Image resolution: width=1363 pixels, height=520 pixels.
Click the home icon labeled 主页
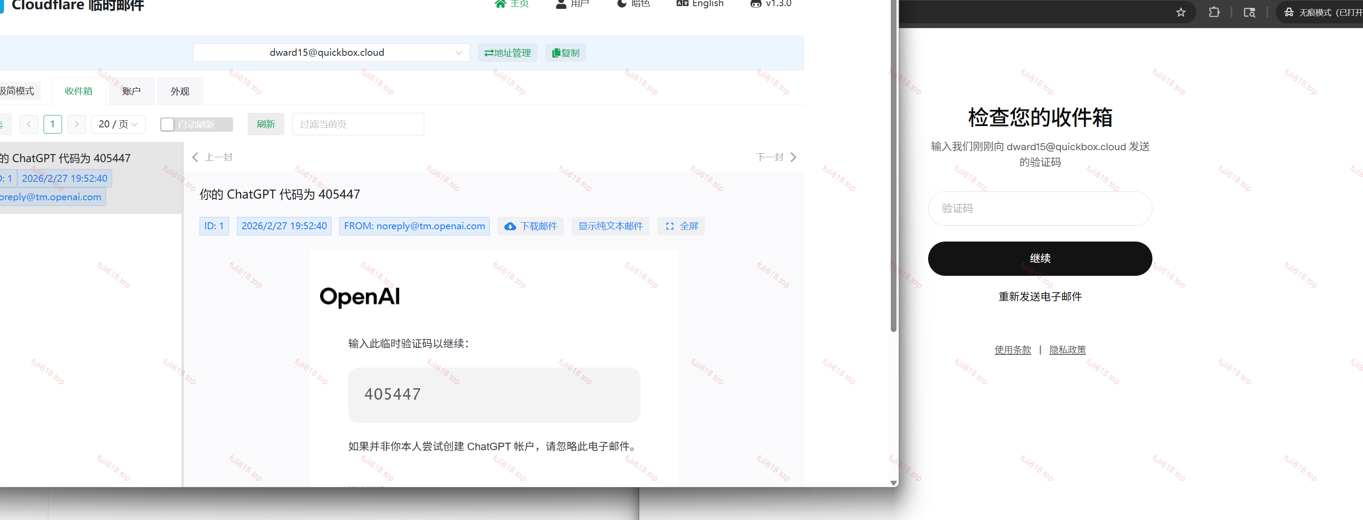(x=511, y=4)
